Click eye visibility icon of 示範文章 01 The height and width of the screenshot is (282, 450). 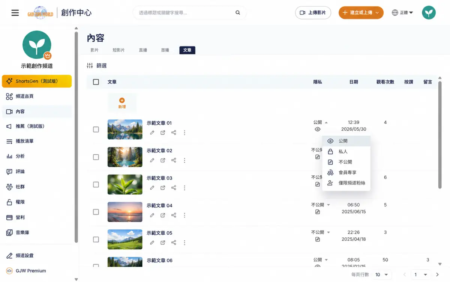click(x=318, y=129)
